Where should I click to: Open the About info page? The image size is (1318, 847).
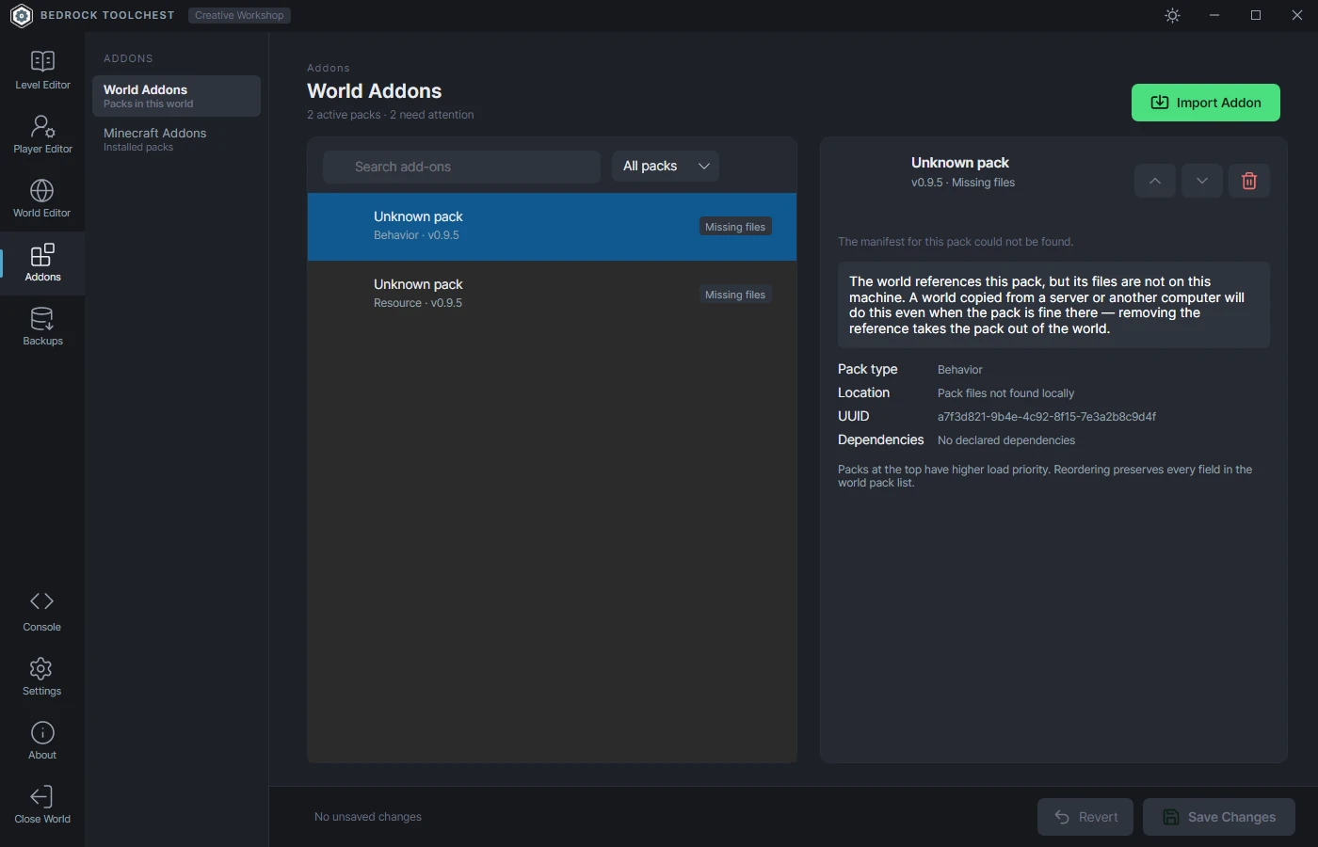coord(42,741)
